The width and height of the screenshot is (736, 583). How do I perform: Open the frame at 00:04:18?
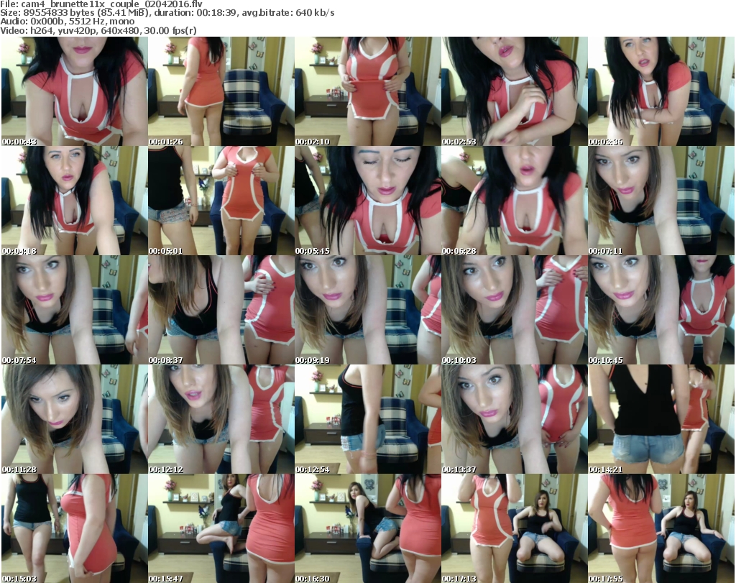tap(74, 201)
